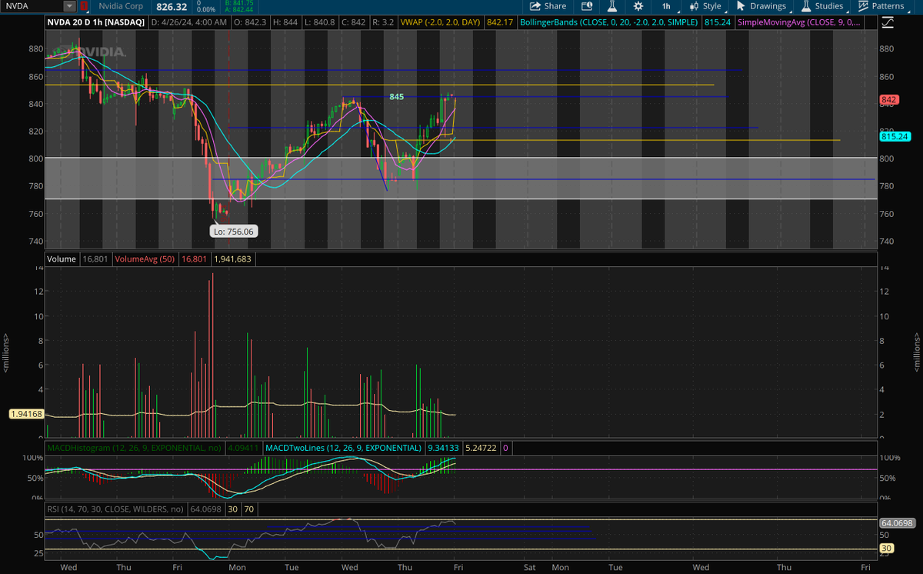923x574 pixels.
Task: Click the 64.0698 RSI axis tag
Action: (898, 523)
